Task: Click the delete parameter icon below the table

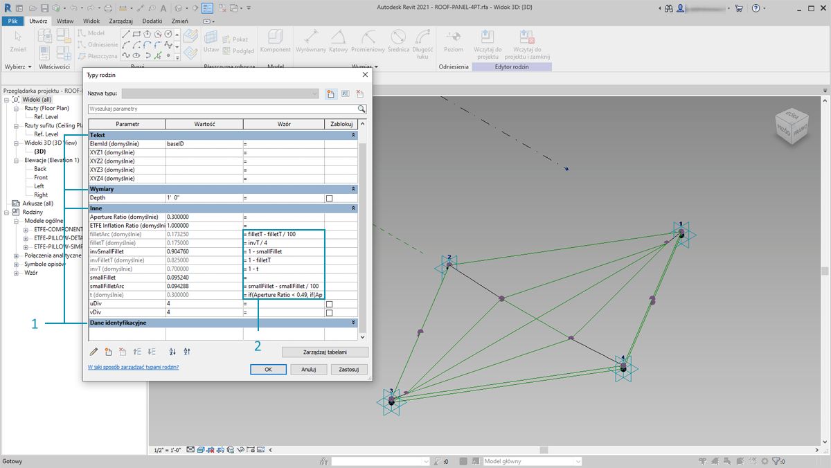Action: coord(123,352)
